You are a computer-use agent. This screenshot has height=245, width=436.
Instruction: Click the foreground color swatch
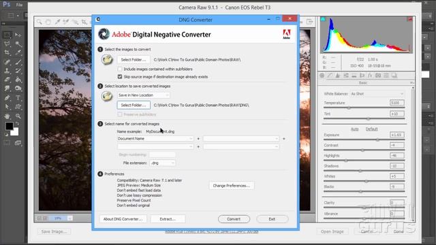[9, 126]
